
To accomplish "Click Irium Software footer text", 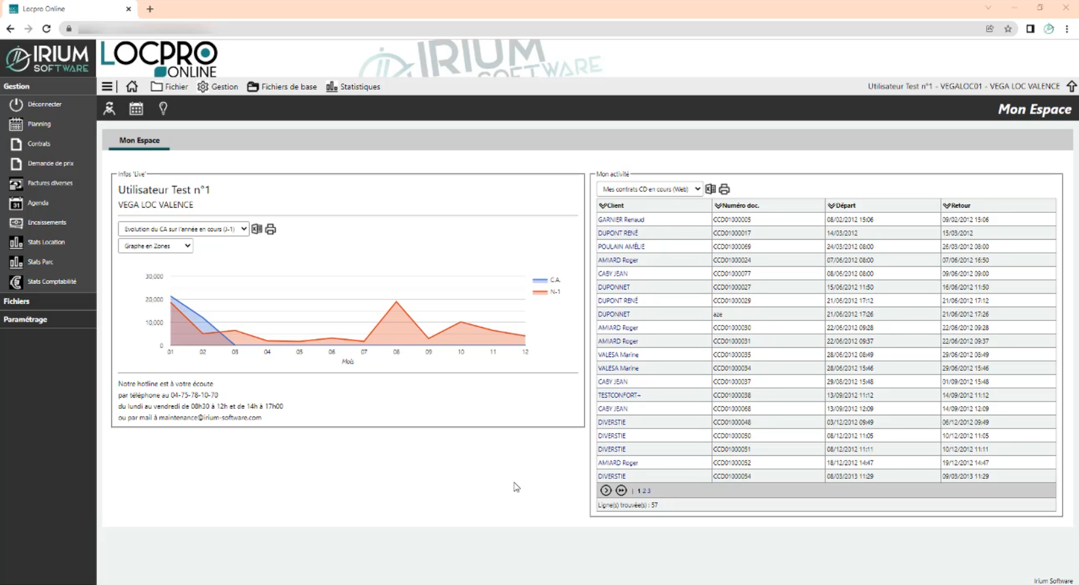I will [1053, 580].
